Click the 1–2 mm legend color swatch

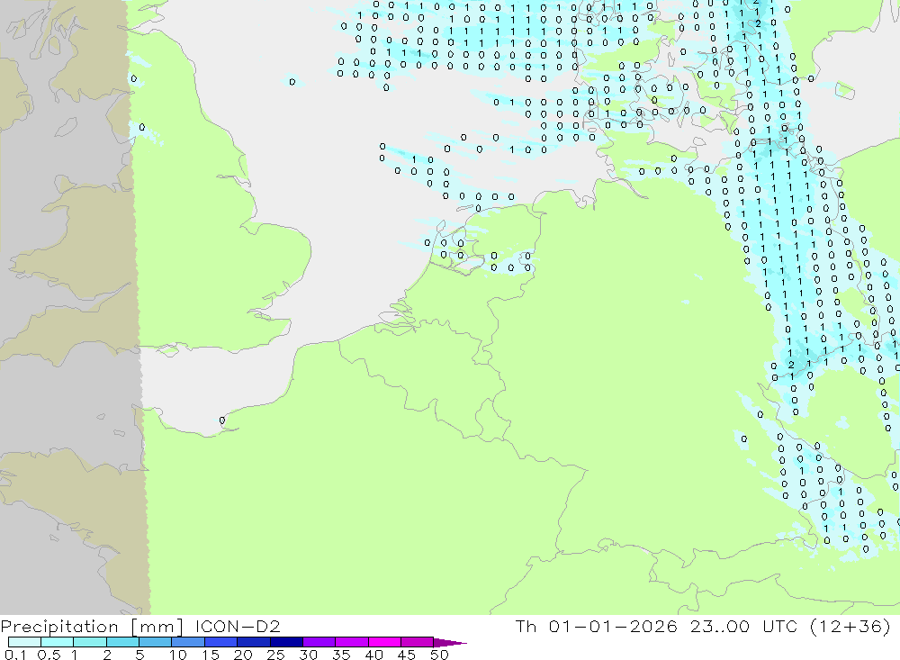(89, 642)
